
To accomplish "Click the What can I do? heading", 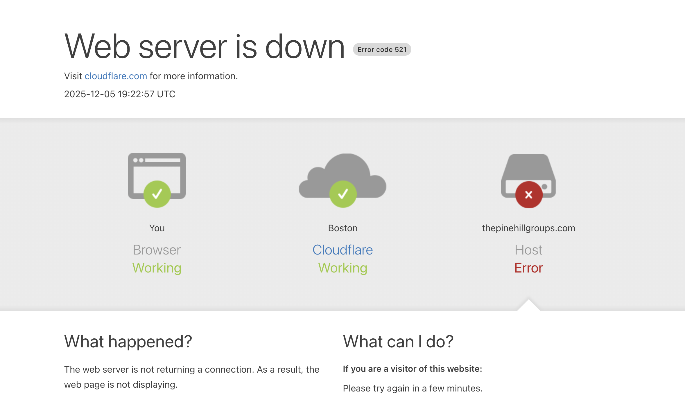I will coord(398,342).
